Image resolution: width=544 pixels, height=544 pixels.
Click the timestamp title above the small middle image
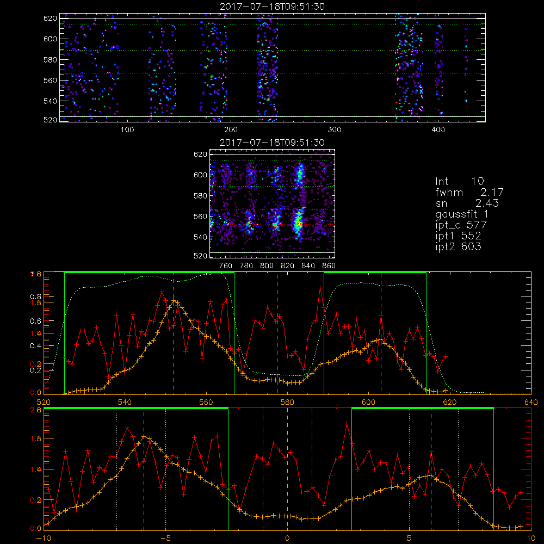click(272, 143)
